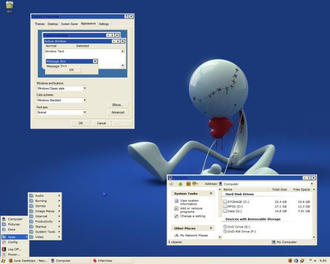
Task: Click the Change a setting icon
Action: tap(177, 216)
